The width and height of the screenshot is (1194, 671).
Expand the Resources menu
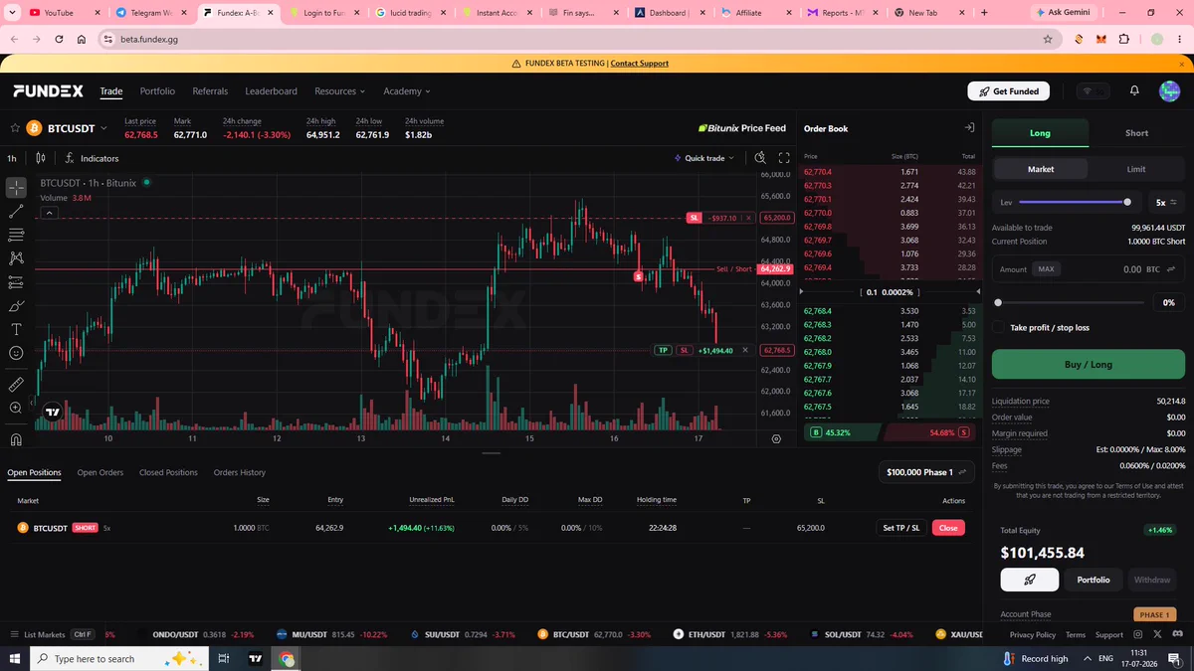point(340,91)
